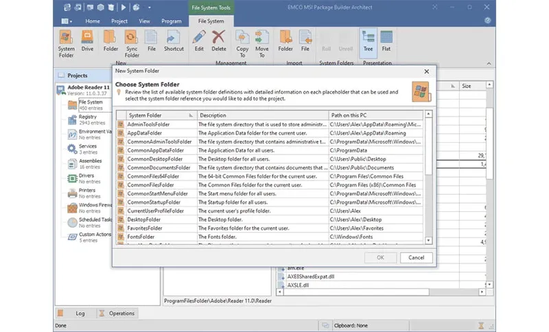Close the New System Folder dialog
Screen dimensions: 549x332
(426, 71)
